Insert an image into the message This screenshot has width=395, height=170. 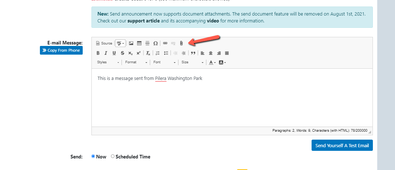pyautogui.click(x=131, y=43)
